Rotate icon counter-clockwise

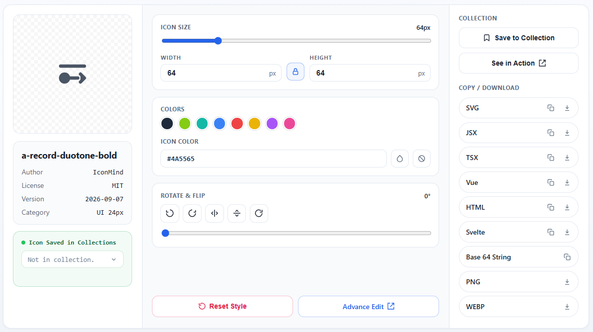170,213
